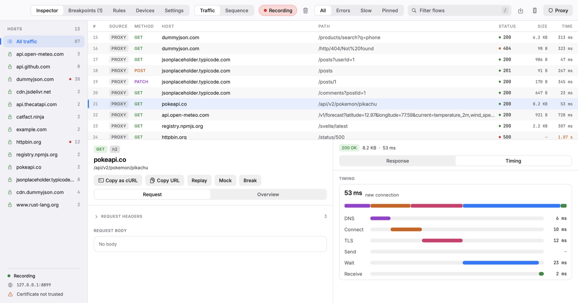
Task: Click the Break button
Action: pyautogui.click(x=250, y=181)
